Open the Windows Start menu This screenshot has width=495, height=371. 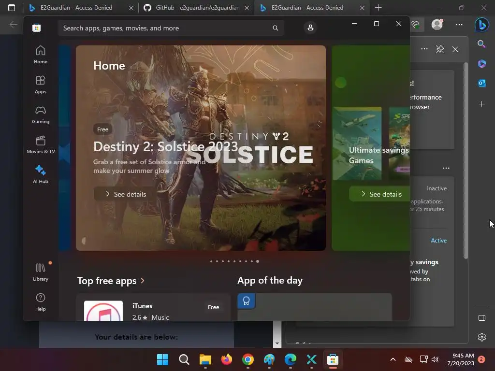(163, 359)
